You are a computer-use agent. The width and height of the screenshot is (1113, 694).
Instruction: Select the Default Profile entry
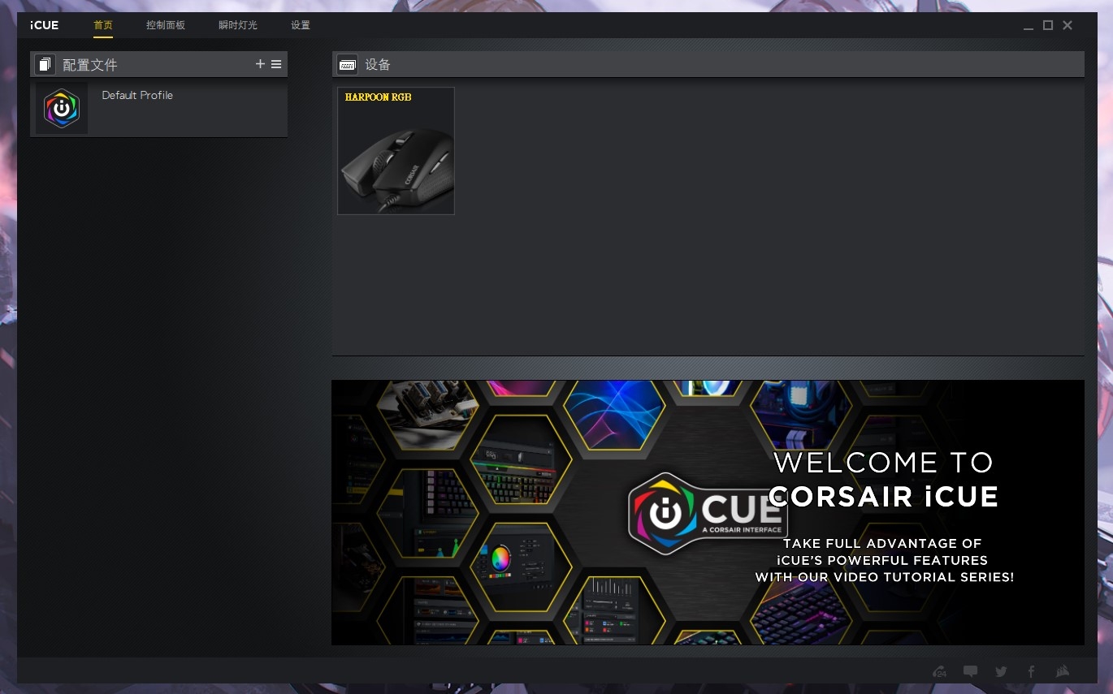point(158,108)
